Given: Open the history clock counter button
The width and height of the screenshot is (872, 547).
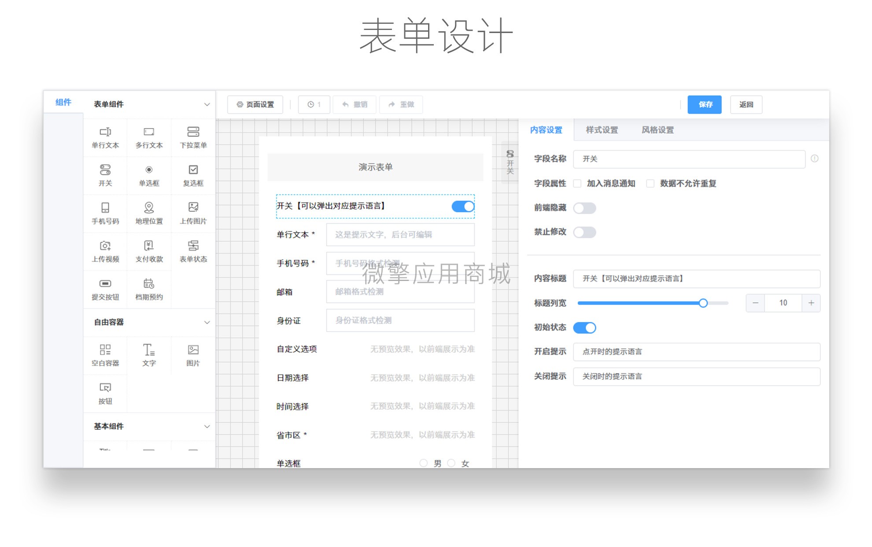Looking at the screenshot, I should pyautogui.click(x=314, y=104).
